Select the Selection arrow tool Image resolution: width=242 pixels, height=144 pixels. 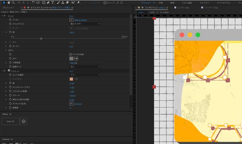point(4,2)
